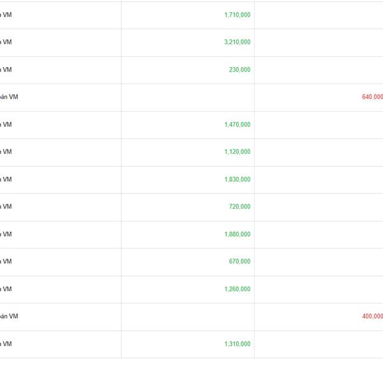
Task: Select the 1,830,000 amount cell
Action: [237, 179]
